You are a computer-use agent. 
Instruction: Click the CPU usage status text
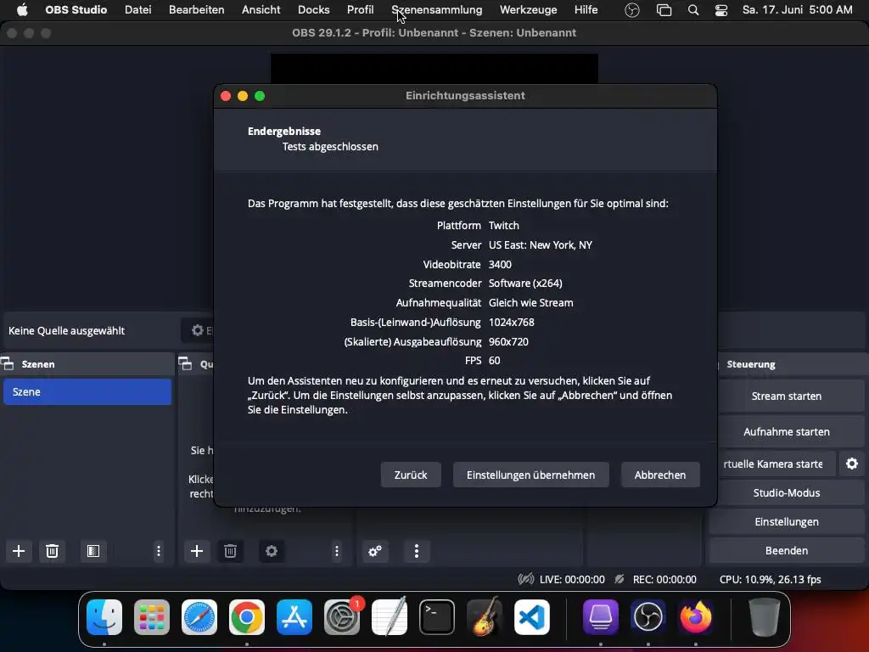(x=771, y=579)
